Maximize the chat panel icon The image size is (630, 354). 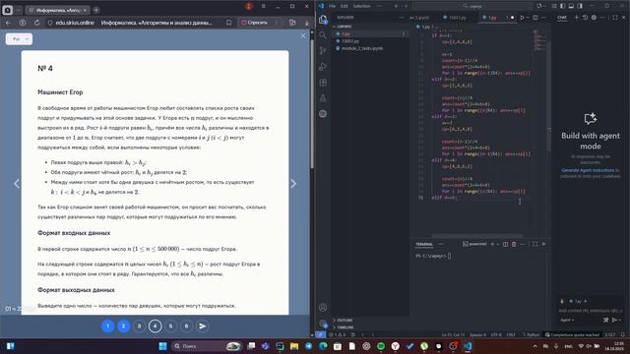(x=615, y=18)
